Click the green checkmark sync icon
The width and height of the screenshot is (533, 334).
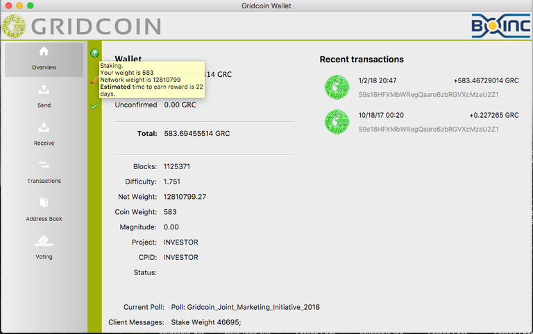94,106
